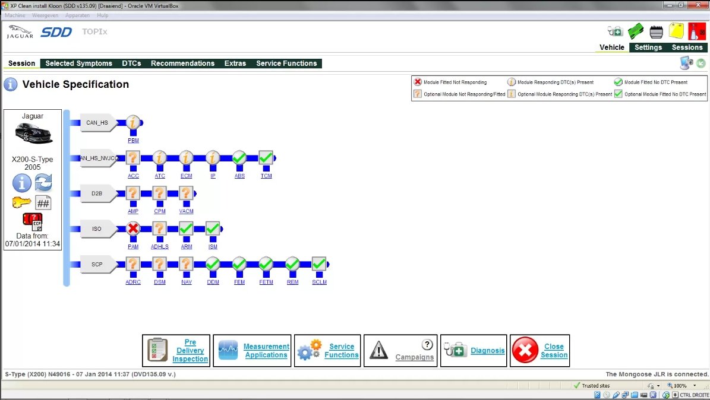Click the ECM module info icon
The image size is (710, 400).
(186, 158)
